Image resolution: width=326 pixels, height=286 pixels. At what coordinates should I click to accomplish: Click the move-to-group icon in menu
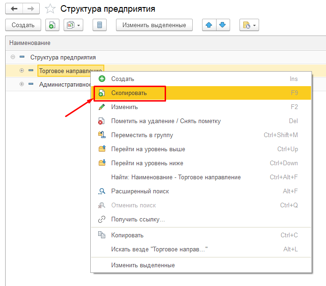click(x=102, y=135)
